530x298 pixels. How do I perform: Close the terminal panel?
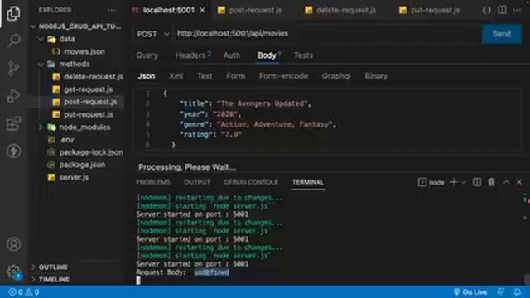point(519,182)
